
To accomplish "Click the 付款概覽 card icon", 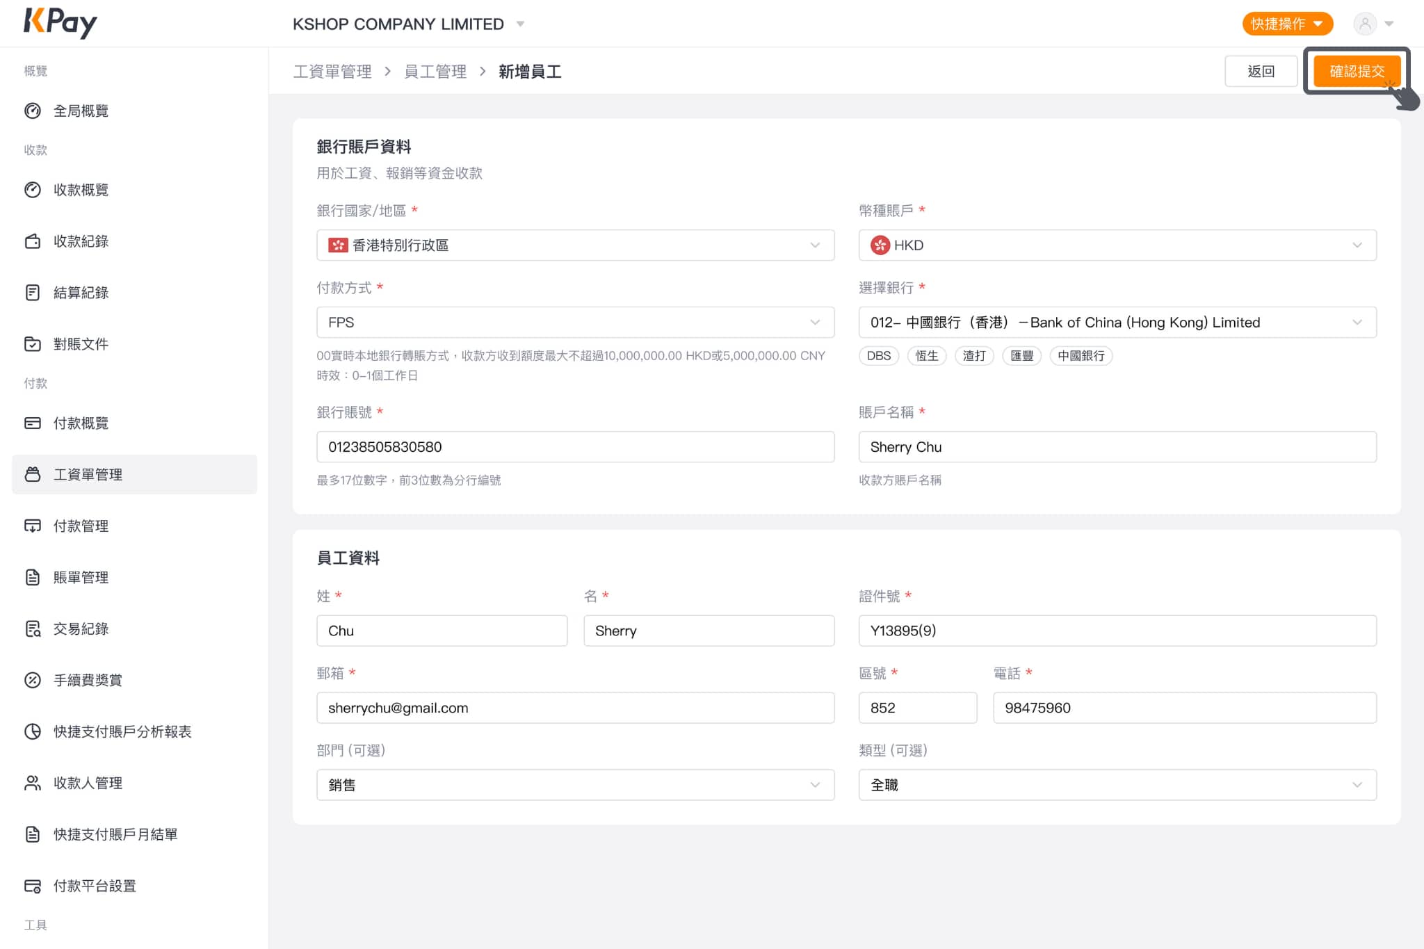I will click(33, 423).
